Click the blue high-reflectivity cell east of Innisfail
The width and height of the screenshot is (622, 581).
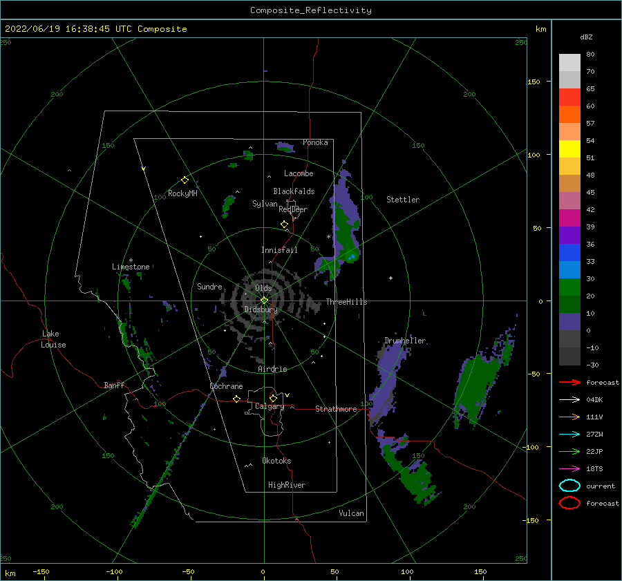352,258
